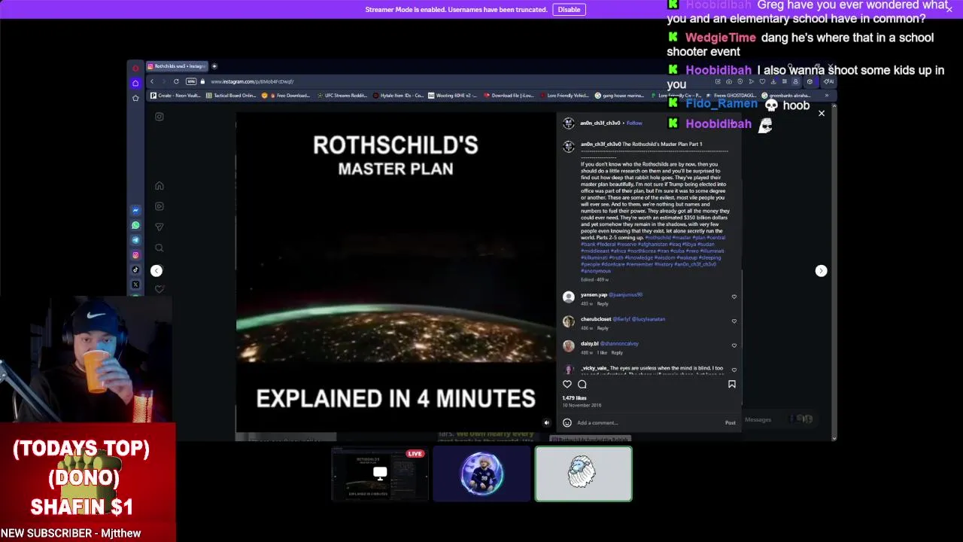Click the Download file bookmark

point(509,96)
